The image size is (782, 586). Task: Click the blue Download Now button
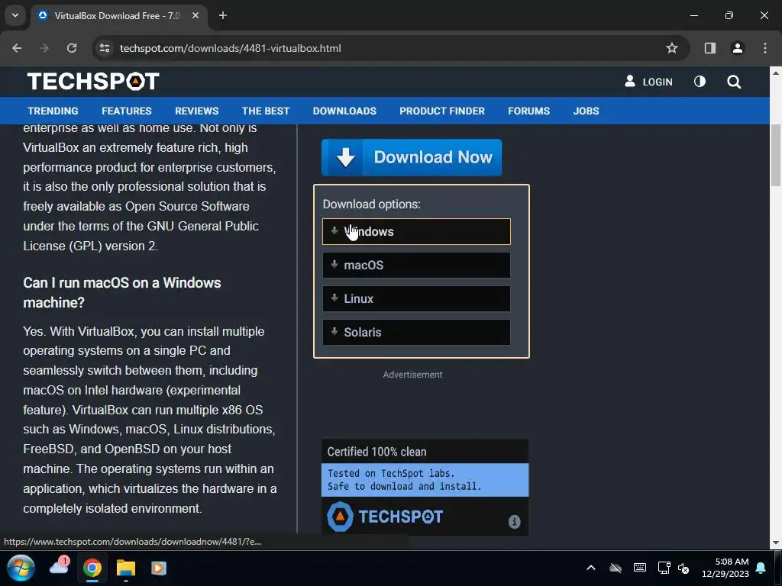tap(412, 157)
